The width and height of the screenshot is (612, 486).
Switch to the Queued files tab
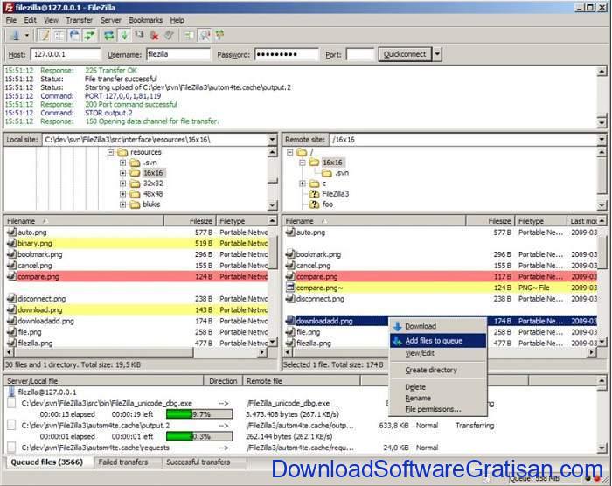(47, 462)
